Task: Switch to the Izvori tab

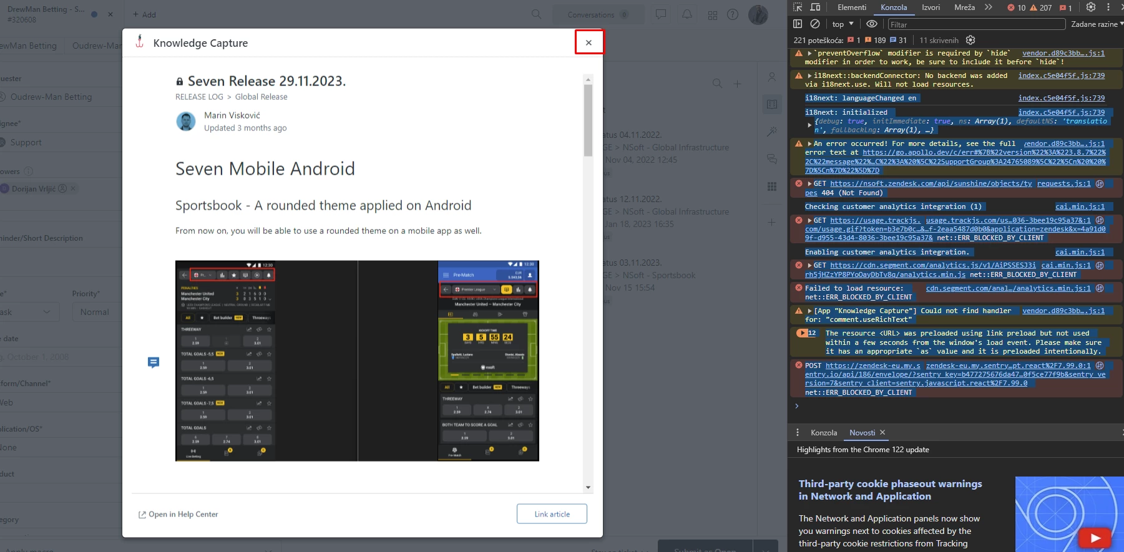Action: pos(931,7)
